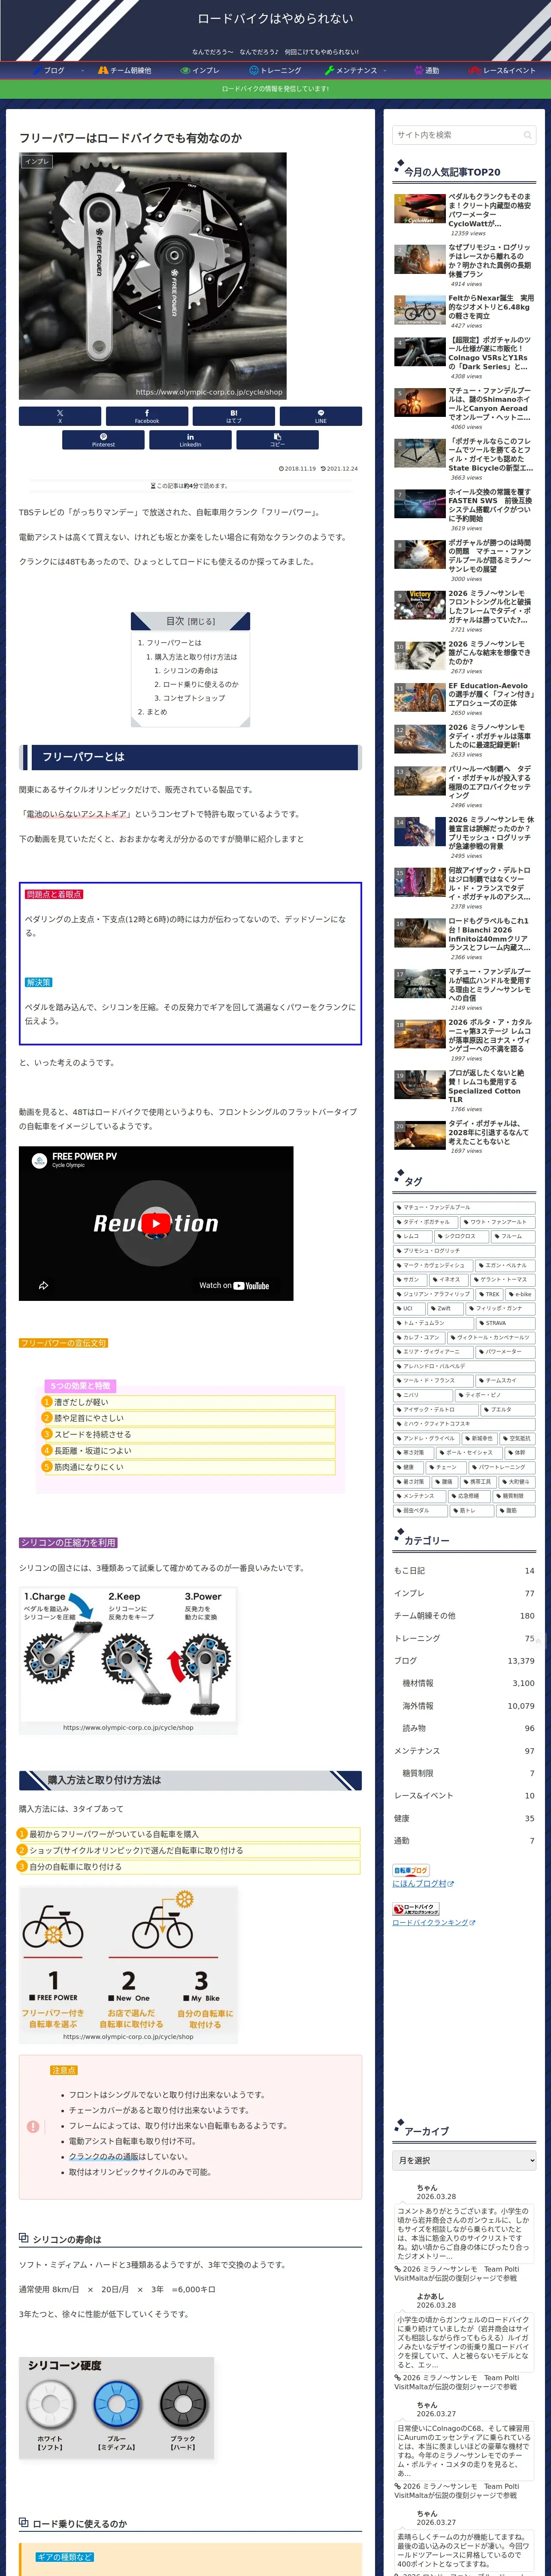Open the 通勤 navigation item
Image resolution: width=551 pixels, height=2576 pixels.
point(427,71)
